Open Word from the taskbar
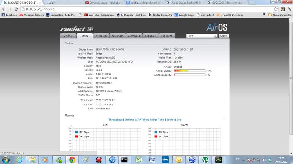The width and height of the screenshot is (293, 164). click(x=152, y=160)
